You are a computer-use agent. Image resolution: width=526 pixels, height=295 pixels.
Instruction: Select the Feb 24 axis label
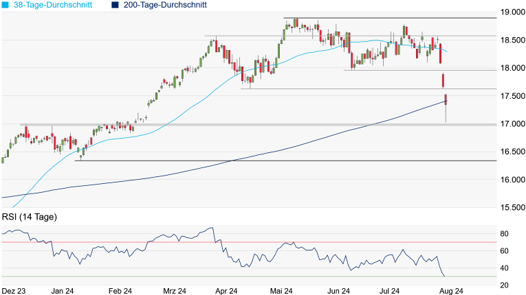[x=120, y=291]
